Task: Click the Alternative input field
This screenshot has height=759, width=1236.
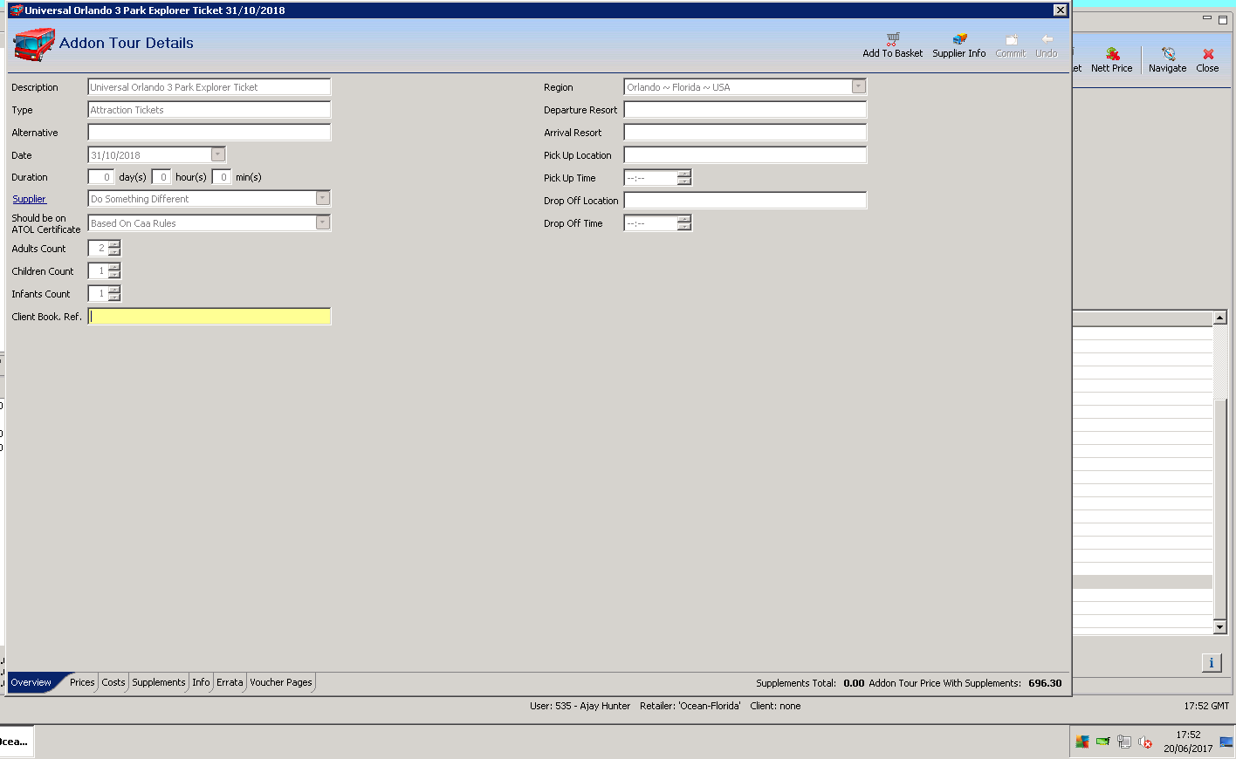Action: (209, 133)
